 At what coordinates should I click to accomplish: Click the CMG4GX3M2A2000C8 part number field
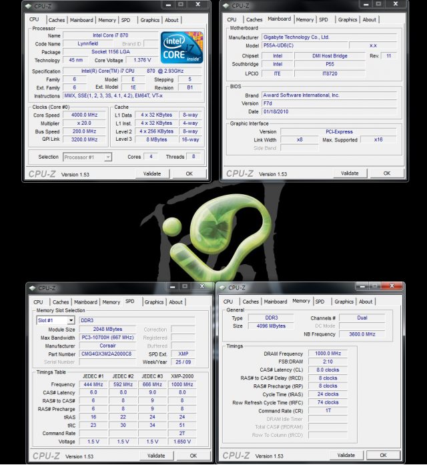pyautogui.click(x=107, y=354)
